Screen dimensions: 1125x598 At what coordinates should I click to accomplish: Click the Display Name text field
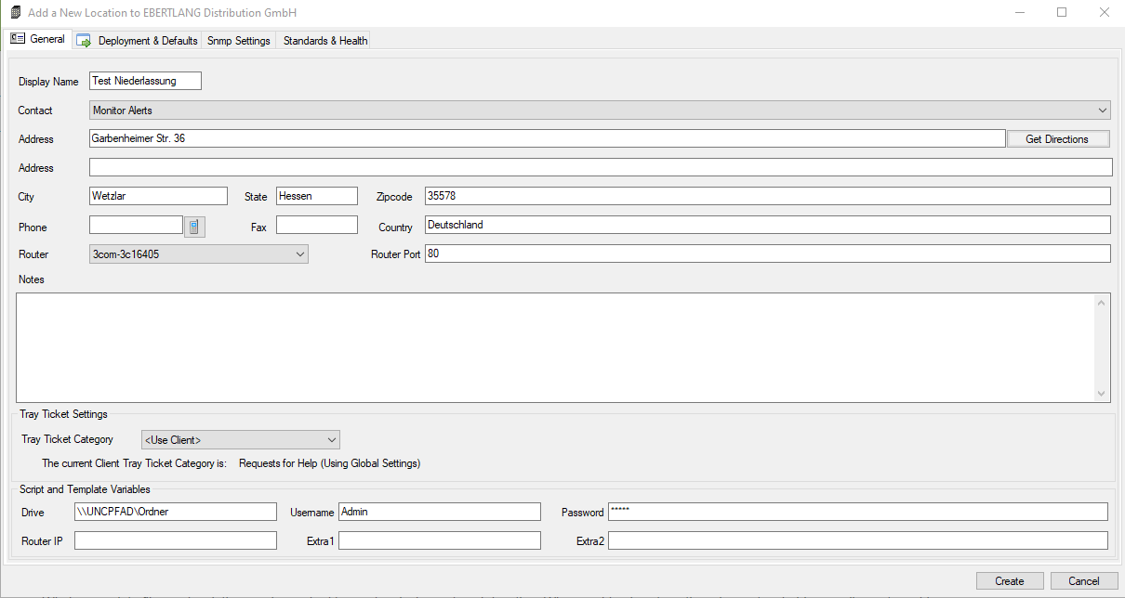[145, 82]
